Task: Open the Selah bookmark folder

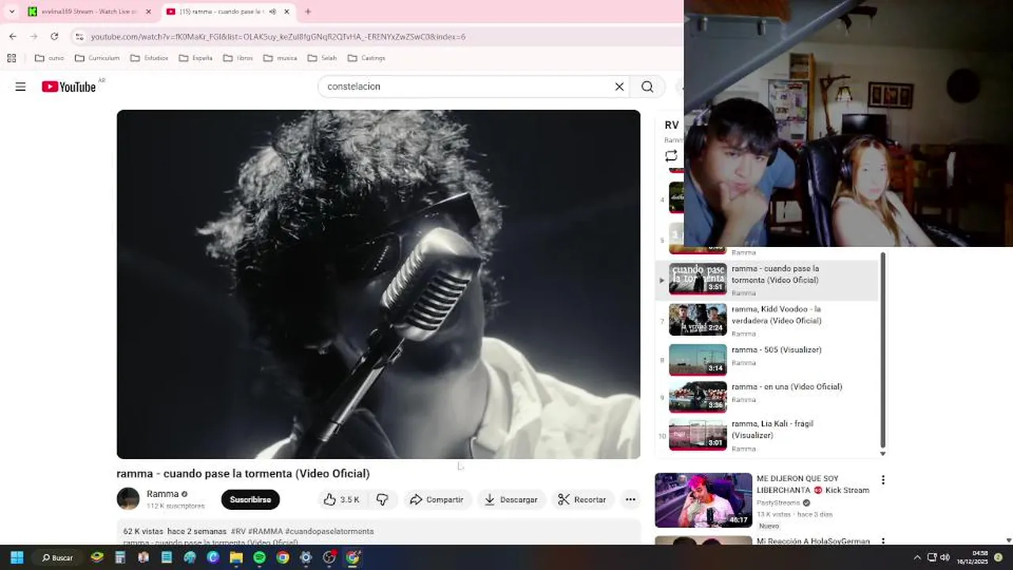Action: coord(322,58)
